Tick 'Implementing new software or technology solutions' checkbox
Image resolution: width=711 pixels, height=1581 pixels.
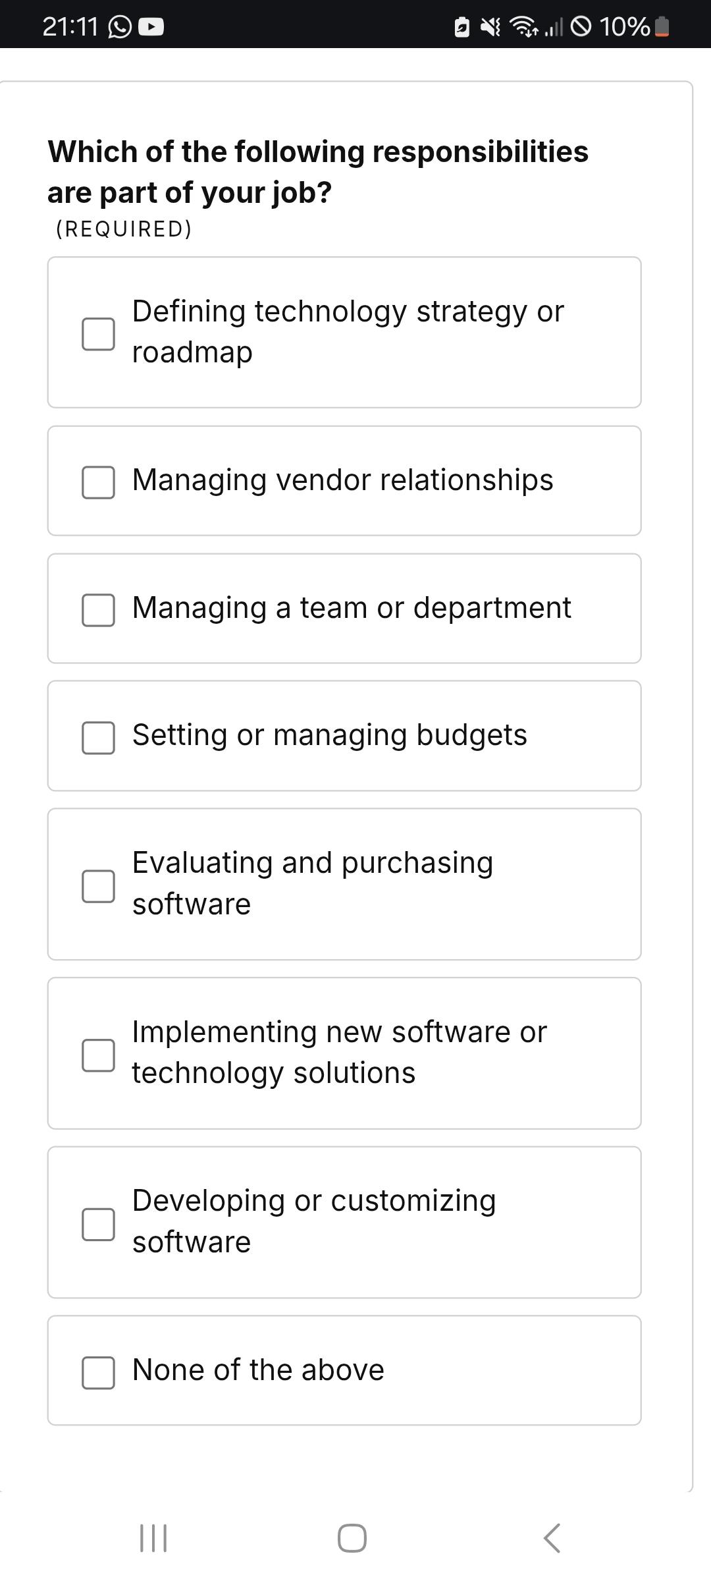(98, 1055)
